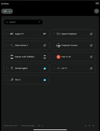
Task: Click the plus add entity button
Action: coord(97,11)
